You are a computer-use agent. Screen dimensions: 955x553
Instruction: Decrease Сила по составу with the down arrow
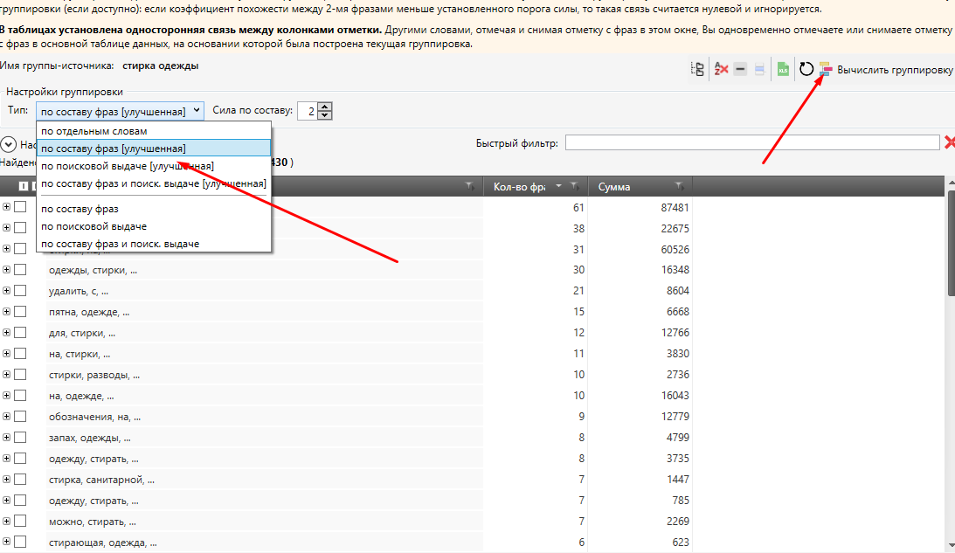325,115
